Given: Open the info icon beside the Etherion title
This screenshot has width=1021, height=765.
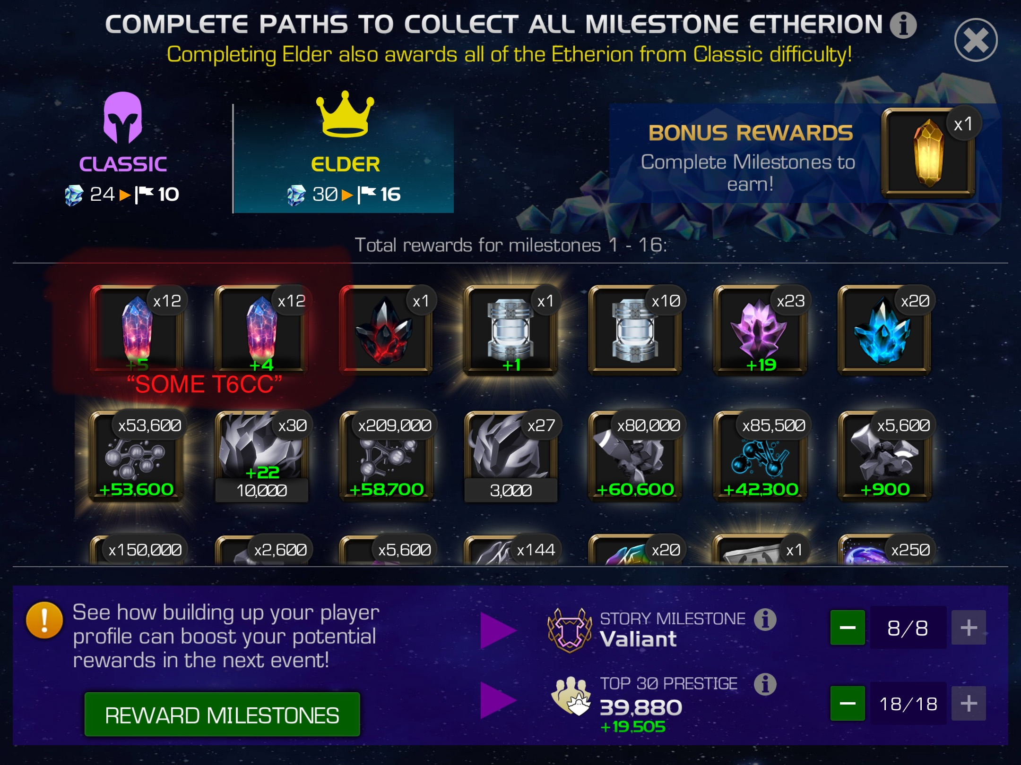Looking at the screenshot, I should (x=903, y=25).
